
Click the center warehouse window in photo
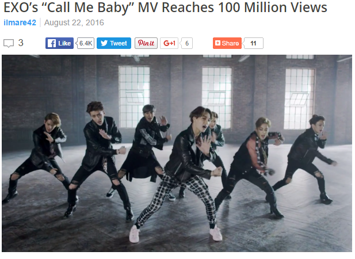click(x=217, y=97)
